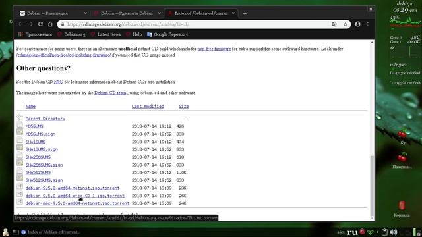Go forward to the next page
The height and width of the screenshot is (237, 422).
[x=30, y=24]
